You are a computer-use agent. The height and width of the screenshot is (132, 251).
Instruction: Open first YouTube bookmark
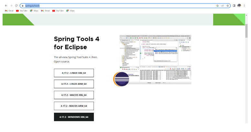pyautogui.click(x=22, y=11)
